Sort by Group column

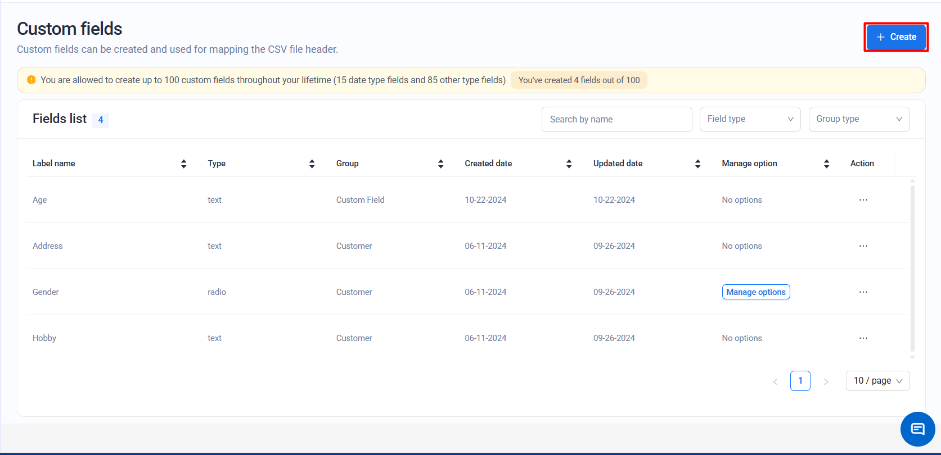click(440, 163)
